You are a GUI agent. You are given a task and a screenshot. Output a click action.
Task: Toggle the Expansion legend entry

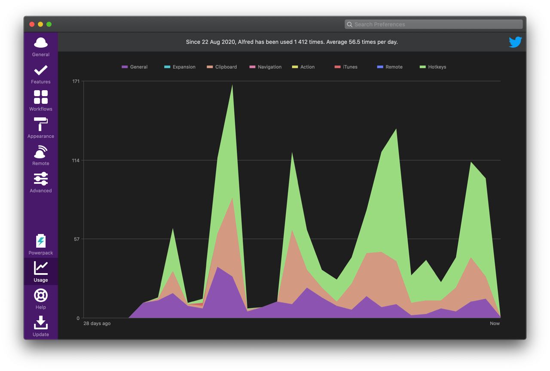click(180, 67)
